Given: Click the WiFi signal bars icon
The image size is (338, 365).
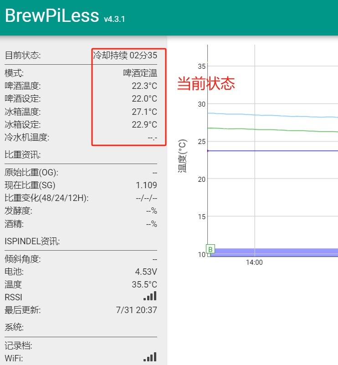Looking at the screenshot, I should click(x=150, y=357).
